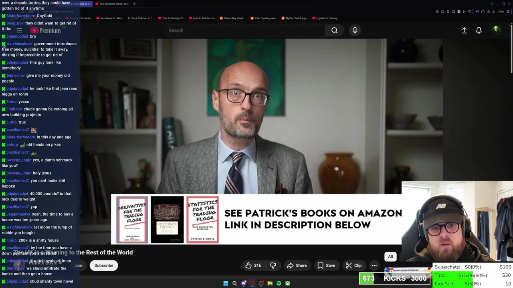Viewport: 513px width, 288px height.
Task: Open the YouTube upload/create icon
Action: click(464, 30)
